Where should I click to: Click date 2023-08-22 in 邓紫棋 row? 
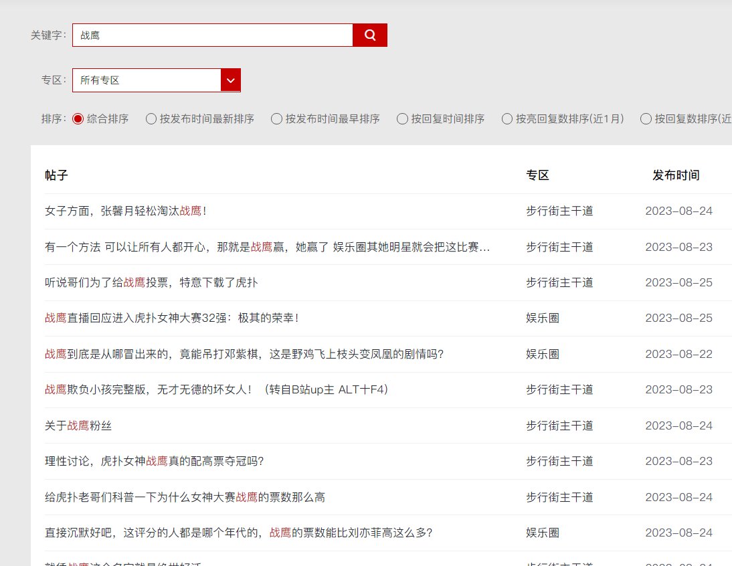678,354
